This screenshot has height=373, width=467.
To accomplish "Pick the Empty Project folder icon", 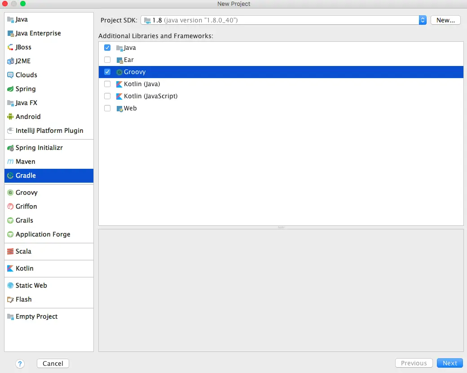I will pos(10,317).
